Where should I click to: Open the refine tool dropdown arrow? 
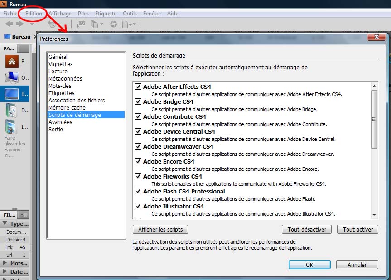click(x=101, y=24)
